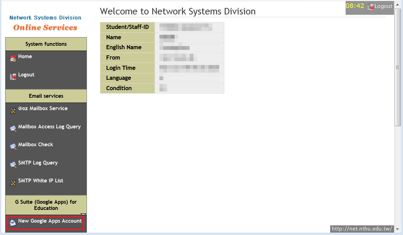Click the sidebar Logout door icon
Image resolution: width=403 pixels, height=235 pixels.
point(13,76)
